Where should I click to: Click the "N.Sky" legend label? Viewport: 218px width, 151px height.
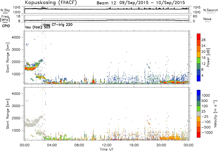point(5,10)
